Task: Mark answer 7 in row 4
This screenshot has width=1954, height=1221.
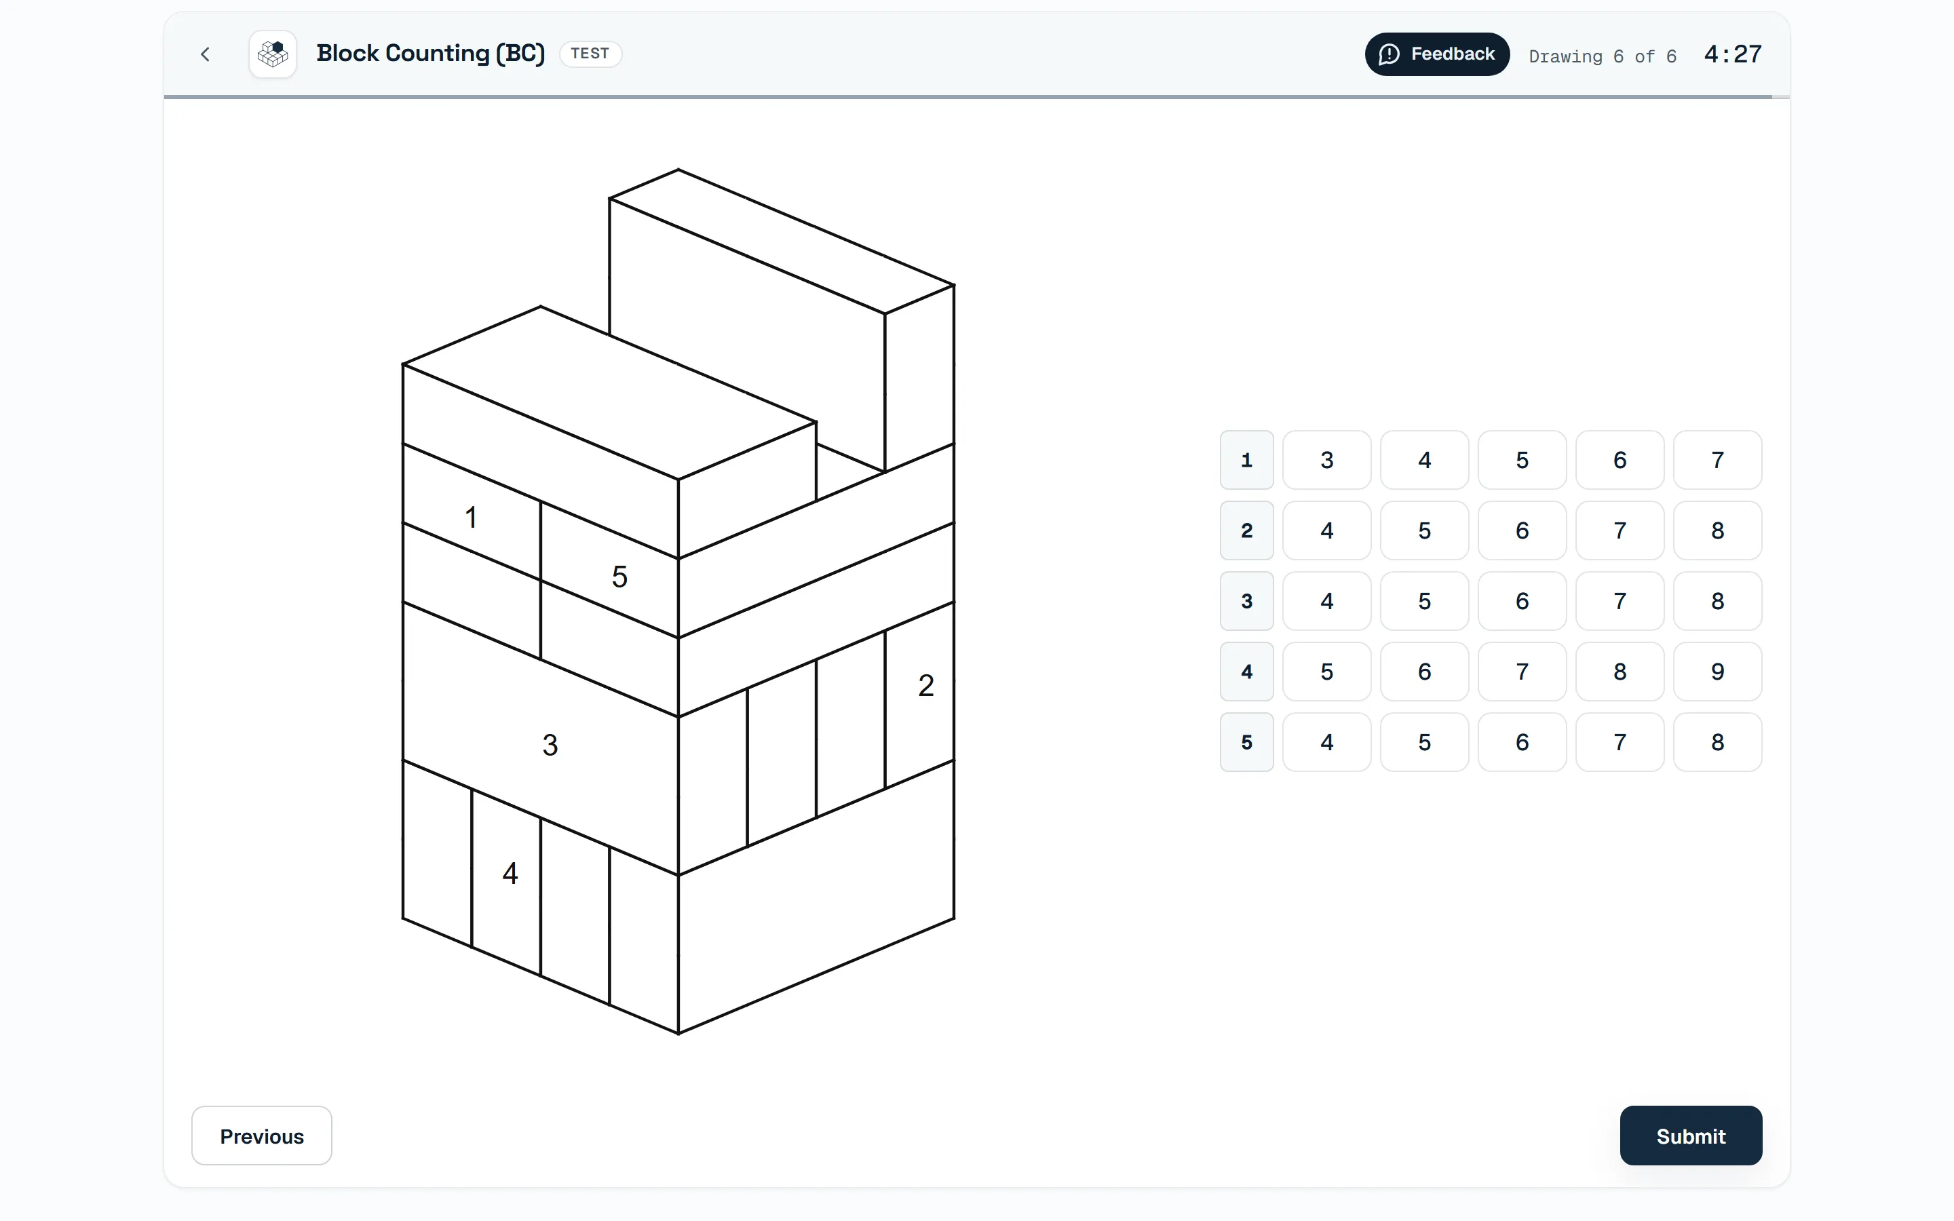Action: tap(1522, 671)
